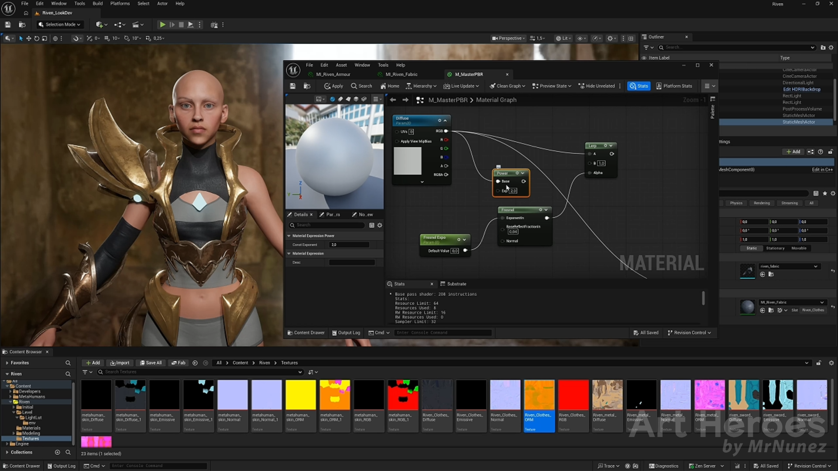This screenshot has width=838, height=471.
Task: Switch to MI_Riven_Armour tab
Action: pos(333,75)
